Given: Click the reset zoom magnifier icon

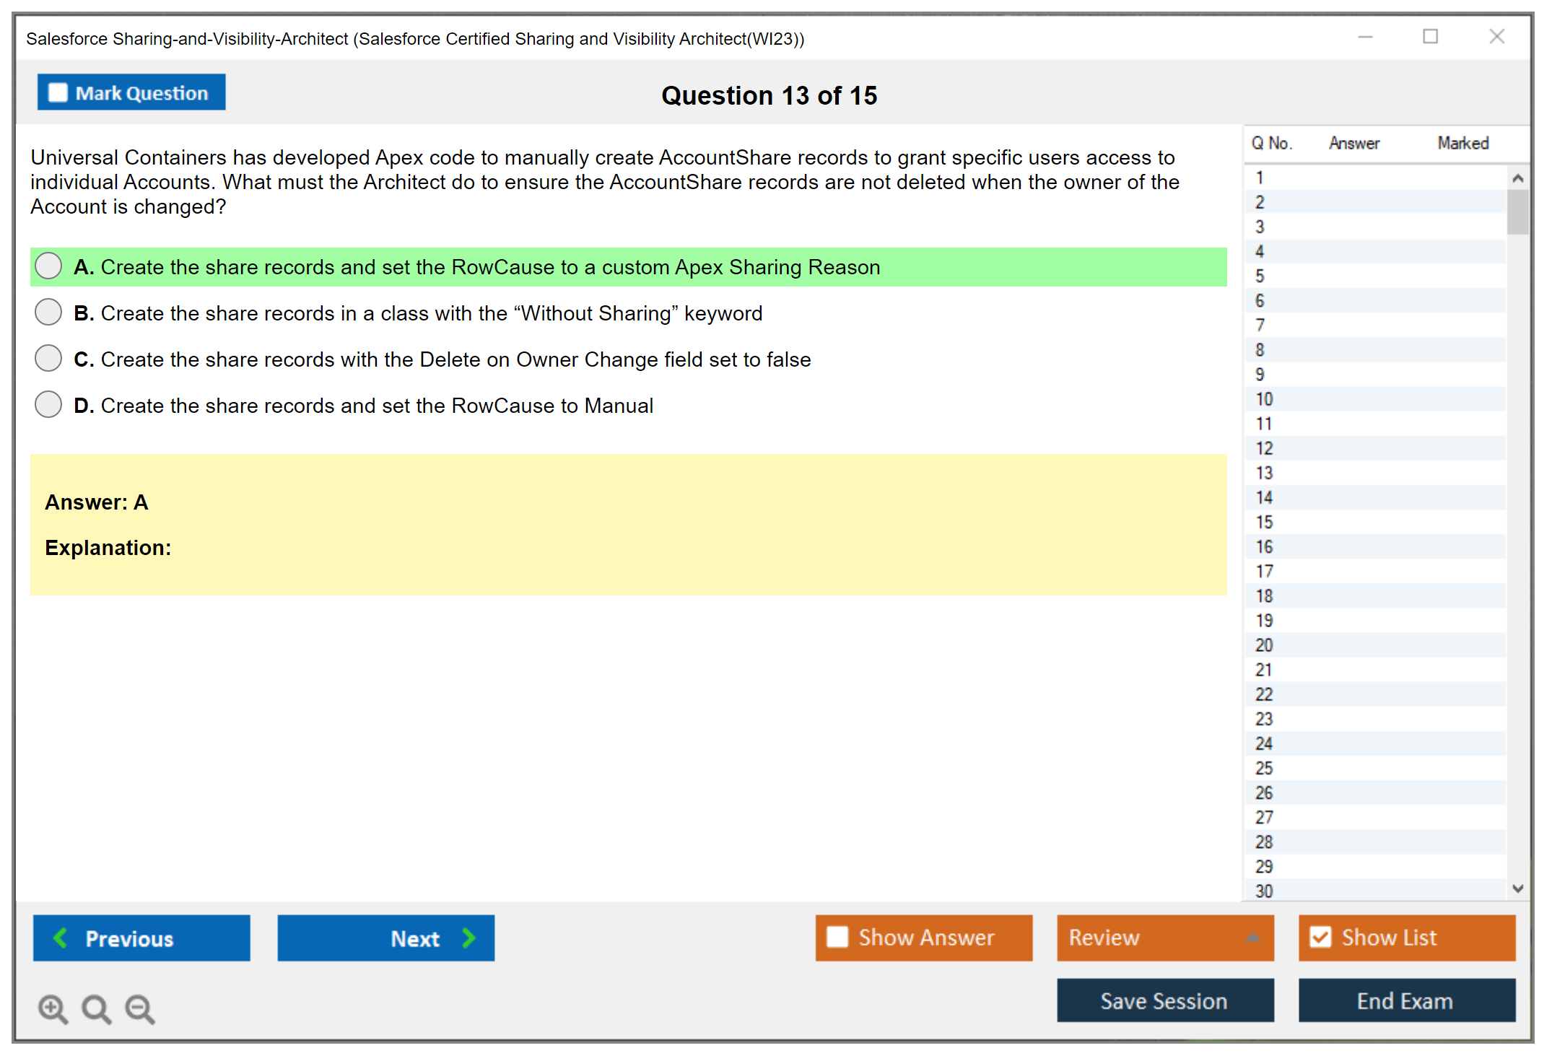Looking at the screenshot, I should pos(96,1008).
